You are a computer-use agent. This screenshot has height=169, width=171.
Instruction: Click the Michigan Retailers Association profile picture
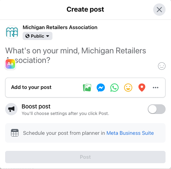pyautogui.click(x=12, y=32)
